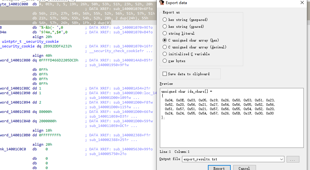Select the hex string (unspaced) option

point(165,20)
